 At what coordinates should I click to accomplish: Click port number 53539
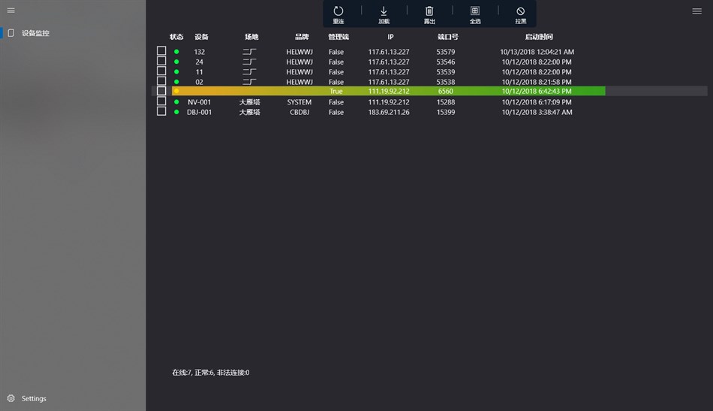click(446, 72)
